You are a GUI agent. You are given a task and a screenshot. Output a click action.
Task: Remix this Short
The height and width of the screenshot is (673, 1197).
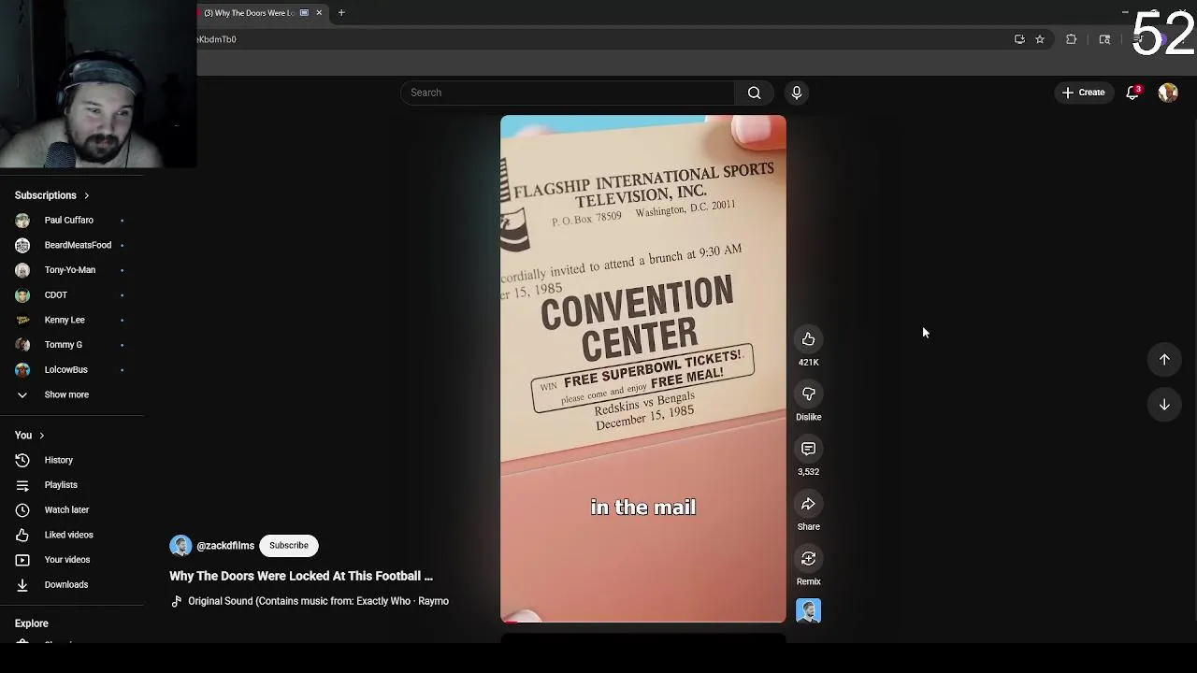[808, 559]
